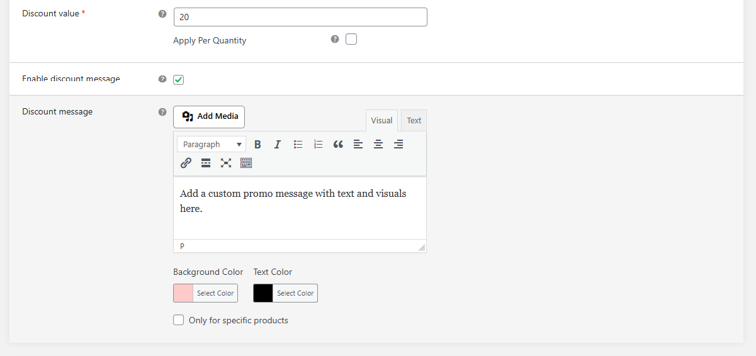Toggle bold formatting in editor
756x356 pixels.
coord(257,145)
